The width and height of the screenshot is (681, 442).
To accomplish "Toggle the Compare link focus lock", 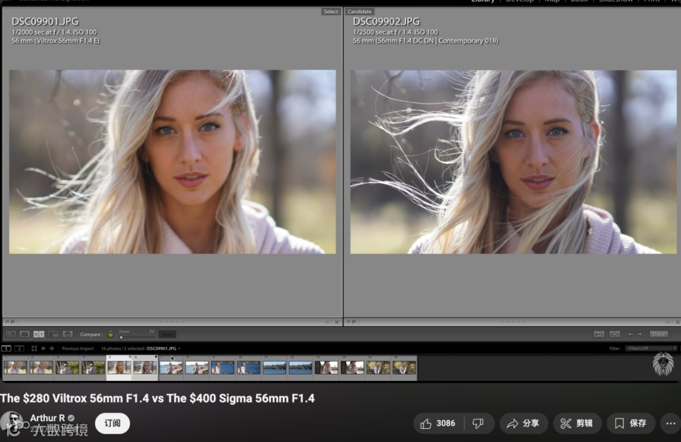I will click(110, 334).
